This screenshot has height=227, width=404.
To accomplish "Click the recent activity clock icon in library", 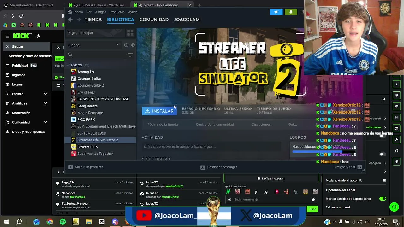I will click(126, 45).
